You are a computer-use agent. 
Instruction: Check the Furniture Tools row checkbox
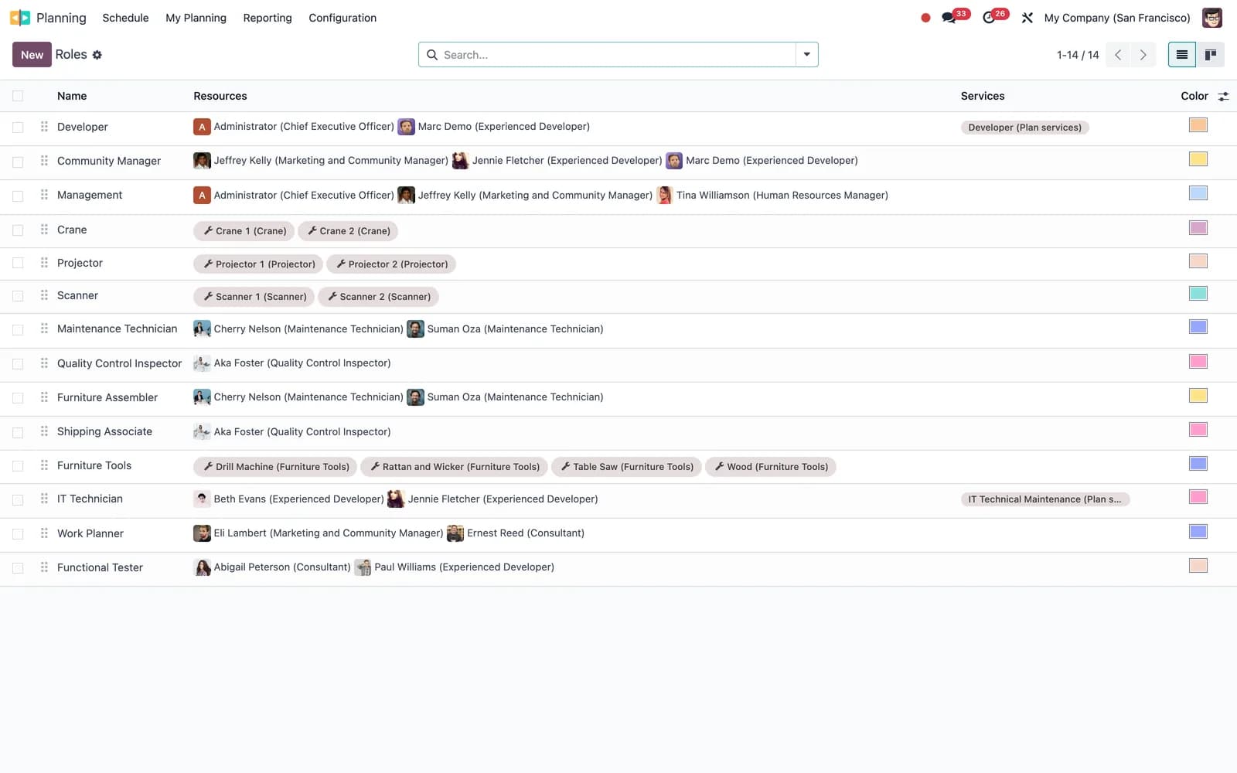coord(18,466)
